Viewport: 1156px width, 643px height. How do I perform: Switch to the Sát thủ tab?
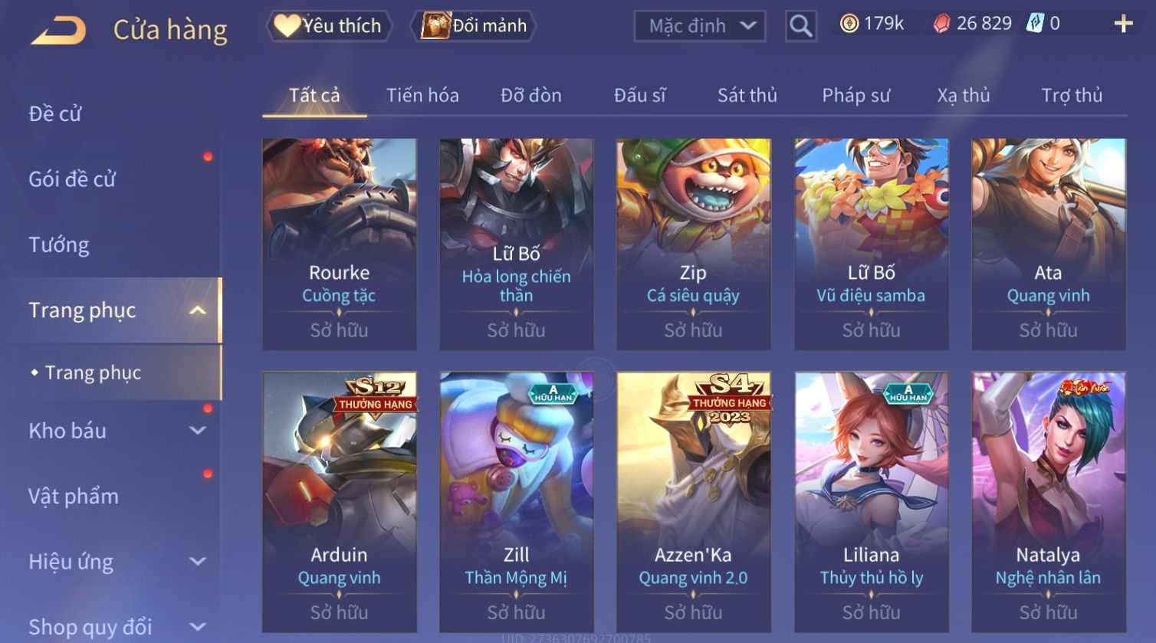[x=747, y=95]
